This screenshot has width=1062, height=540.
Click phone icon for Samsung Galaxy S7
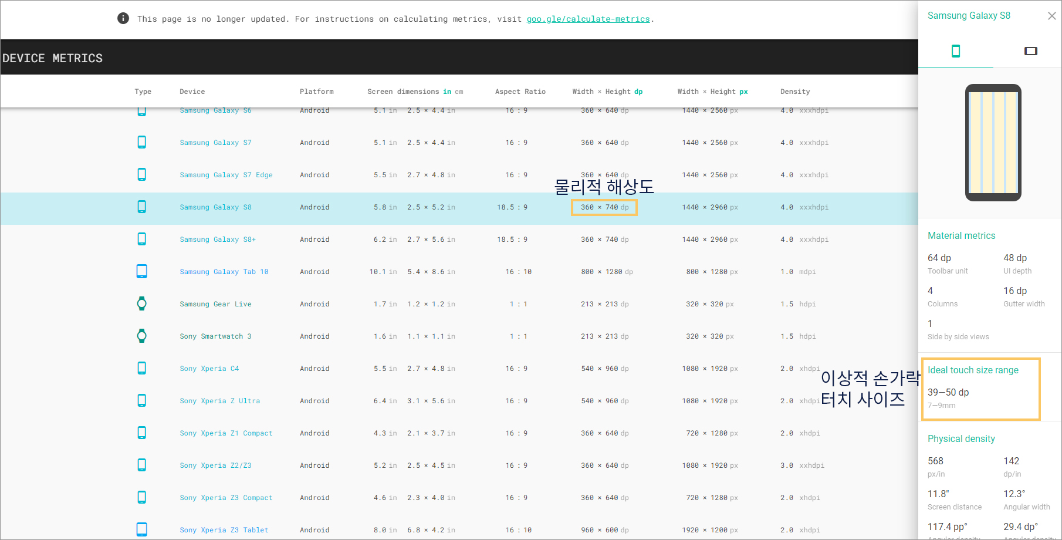click(141, 142)
